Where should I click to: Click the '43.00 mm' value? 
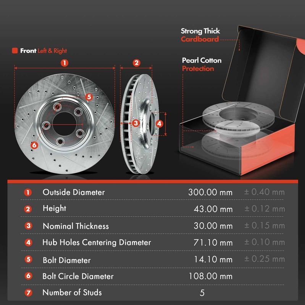pyautogui.click(x=213, y=209)
